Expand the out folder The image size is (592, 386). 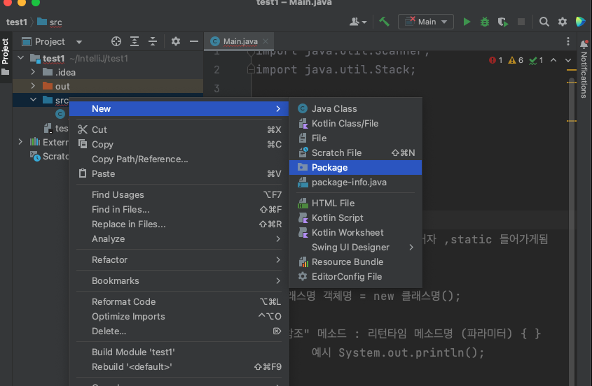33,86
